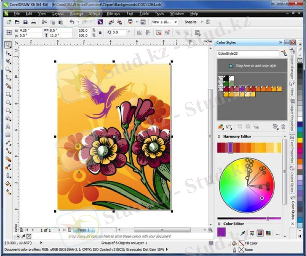This screenshot has width=306, height=256.
Task: Select the Freehand tool
Action: tap(8, 78)
